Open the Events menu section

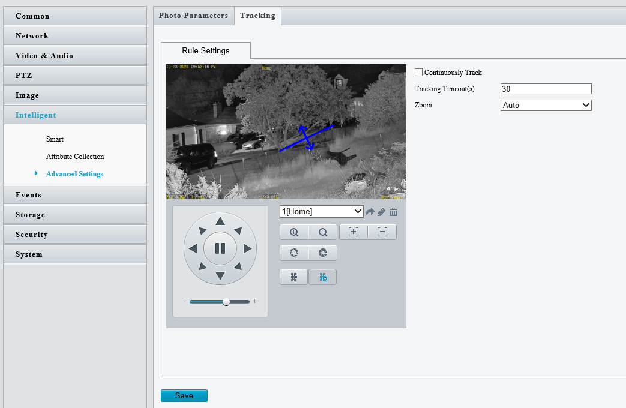[75, 195]
